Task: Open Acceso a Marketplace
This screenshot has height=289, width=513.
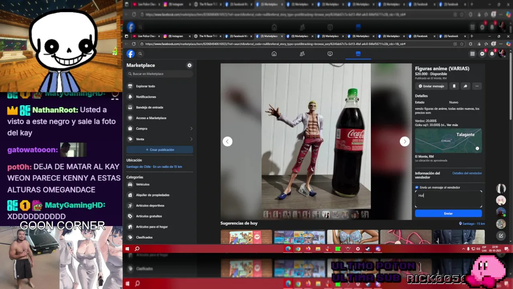Action: 160,118
